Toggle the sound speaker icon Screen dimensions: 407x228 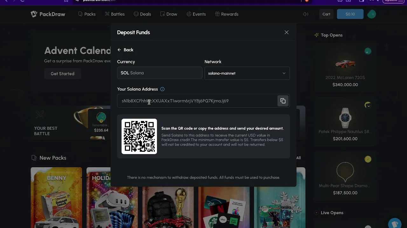coord(306,14)
